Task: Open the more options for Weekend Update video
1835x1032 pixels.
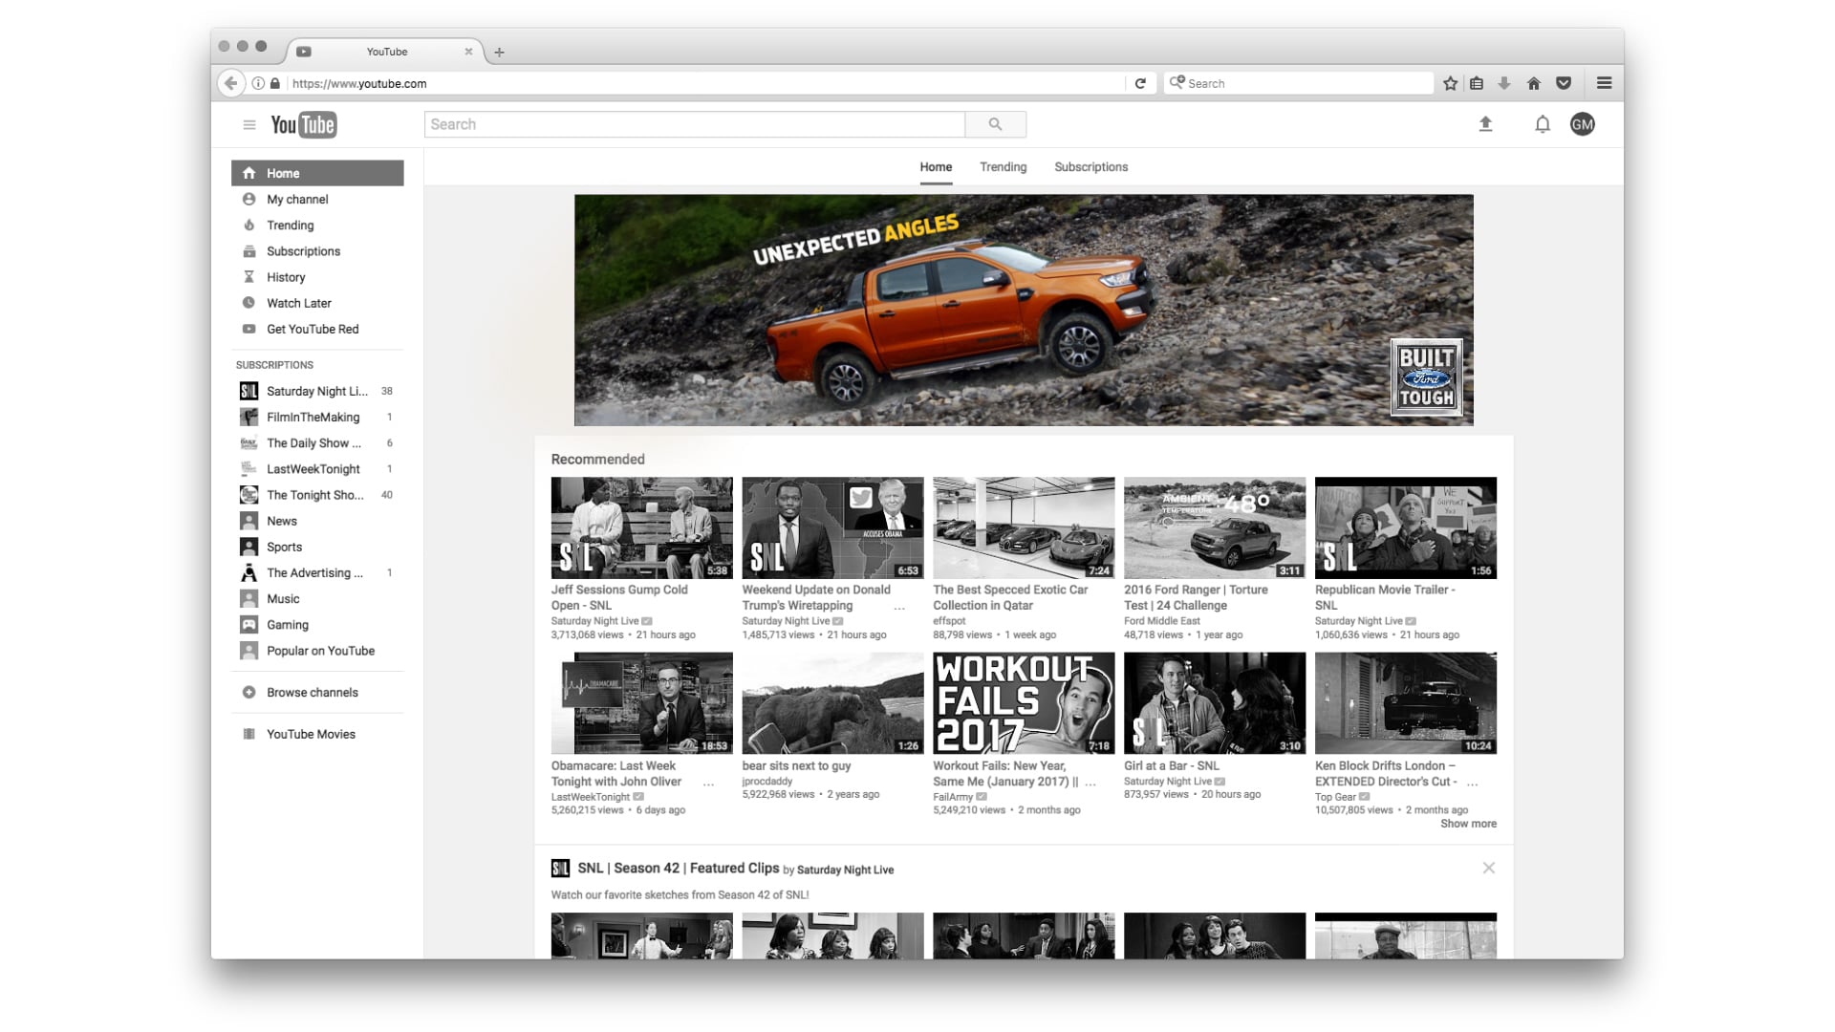Action: 898,606
